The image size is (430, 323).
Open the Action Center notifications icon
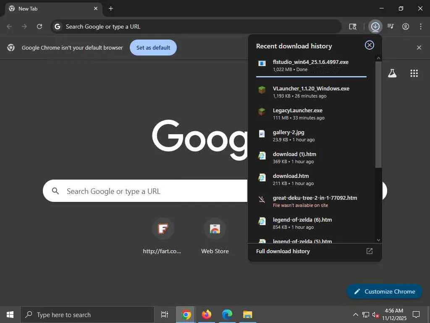click(x=416, y=315)
